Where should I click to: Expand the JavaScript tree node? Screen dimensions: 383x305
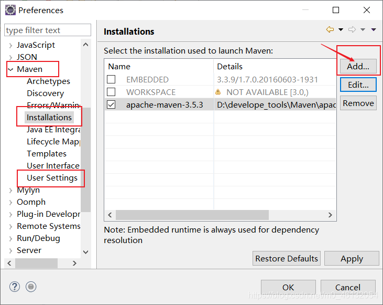pyautogui.click(x=10, y=45)
